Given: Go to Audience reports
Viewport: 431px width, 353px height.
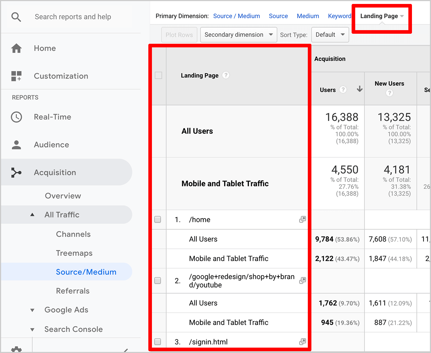Looking at the screenshot, I should 51,145.
